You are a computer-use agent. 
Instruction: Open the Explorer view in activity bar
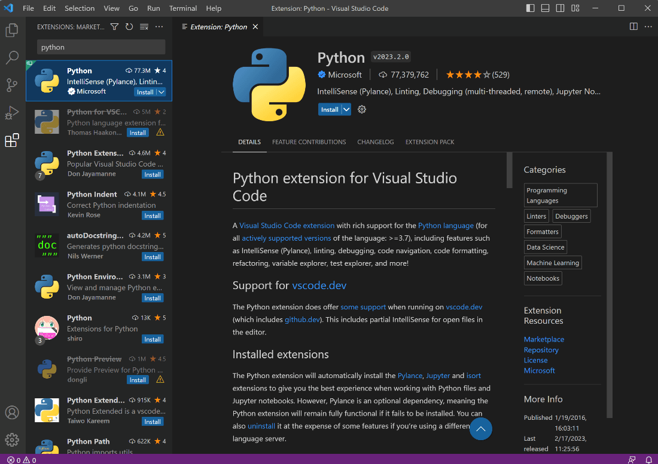(12, 30)
